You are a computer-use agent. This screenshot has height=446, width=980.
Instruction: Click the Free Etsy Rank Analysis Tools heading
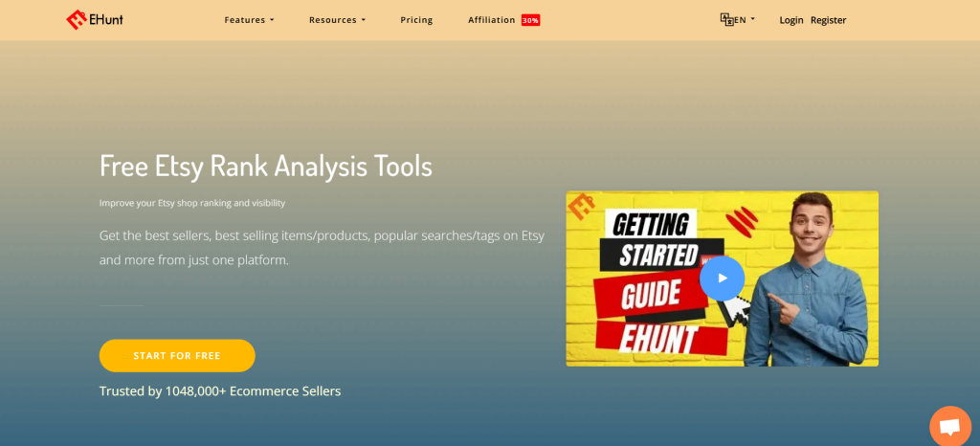266,167
